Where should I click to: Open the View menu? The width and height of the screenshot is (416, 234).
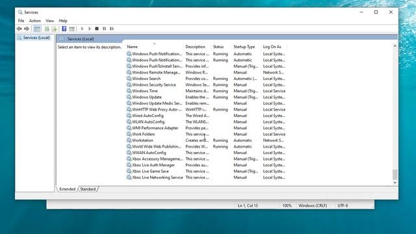(x=49, y=21)
